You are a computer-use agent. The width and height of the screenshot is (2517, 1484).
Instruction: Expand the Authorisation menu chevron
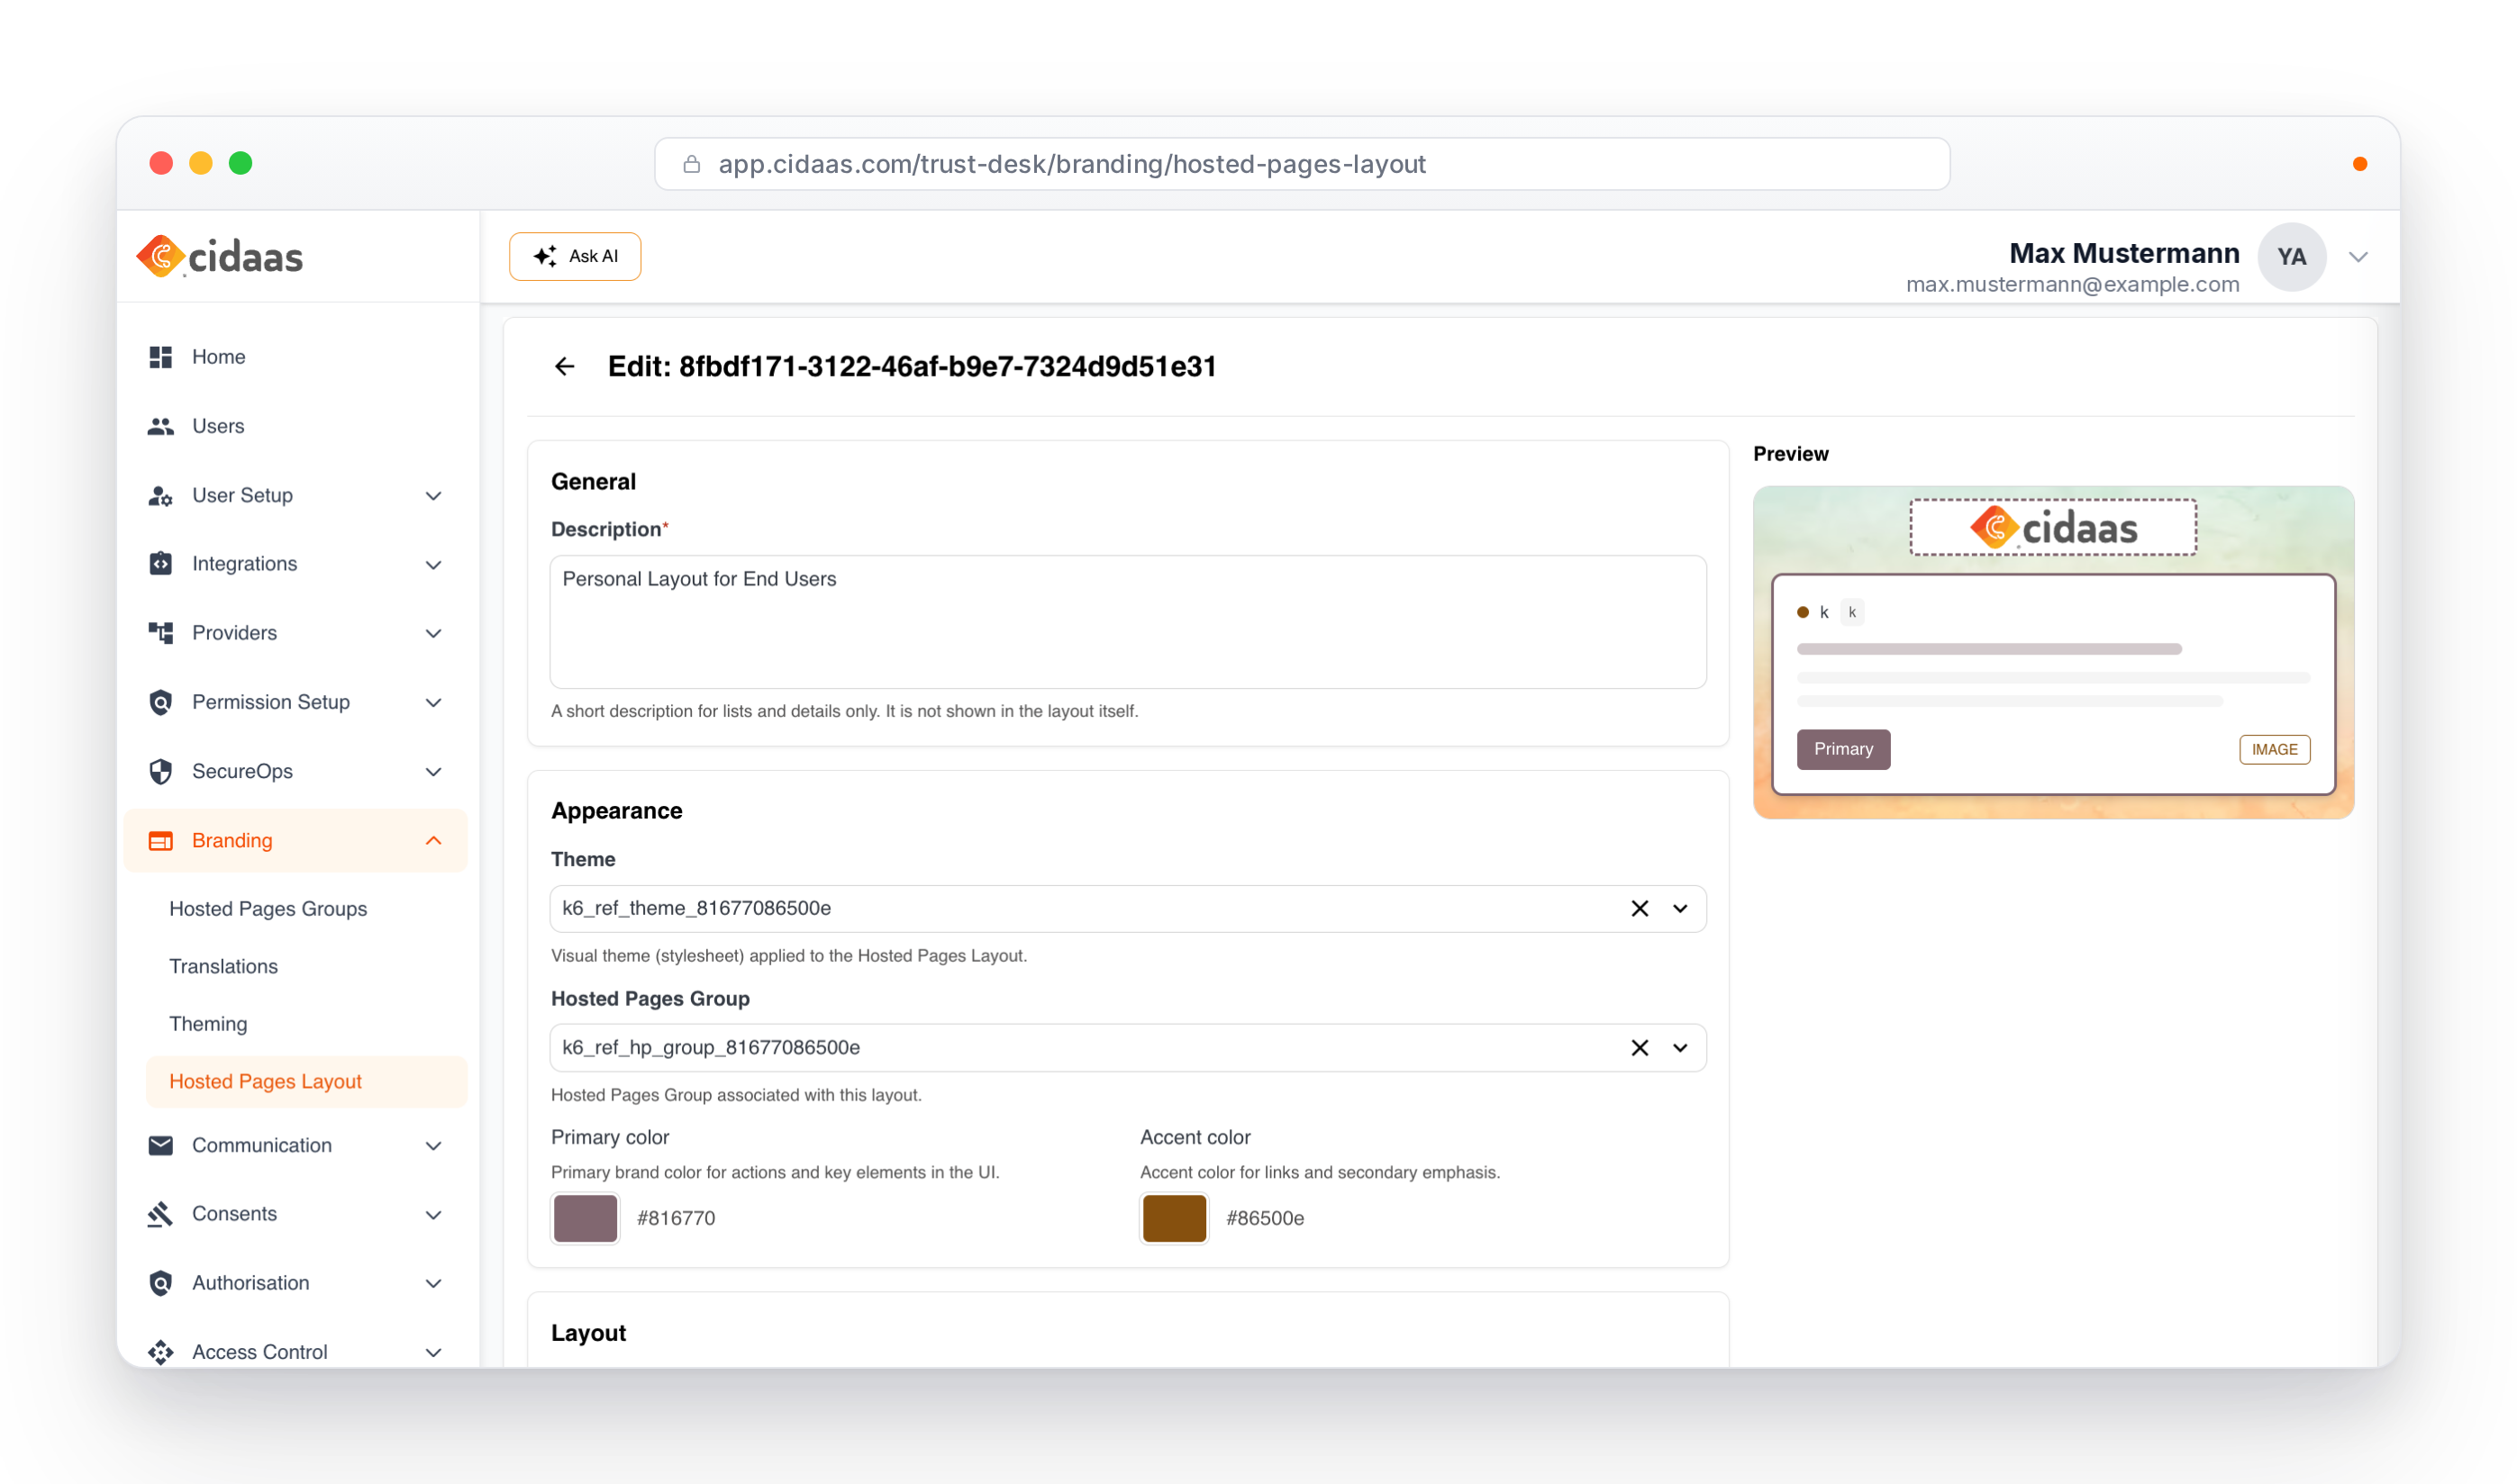(433, 1284)
